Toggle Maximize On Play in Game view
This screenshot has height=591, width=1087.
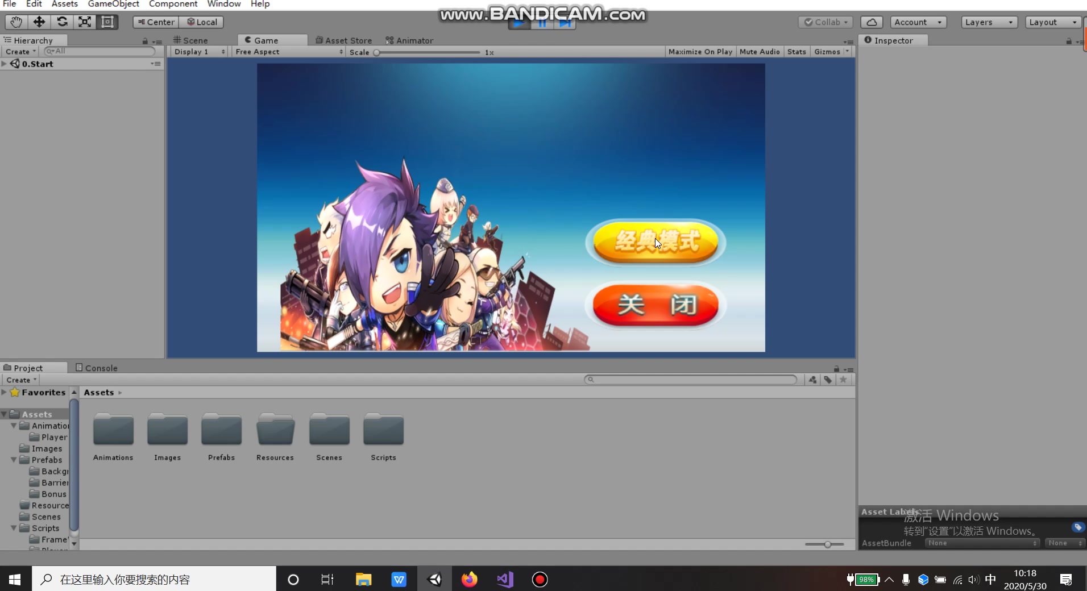pos(699,52)
